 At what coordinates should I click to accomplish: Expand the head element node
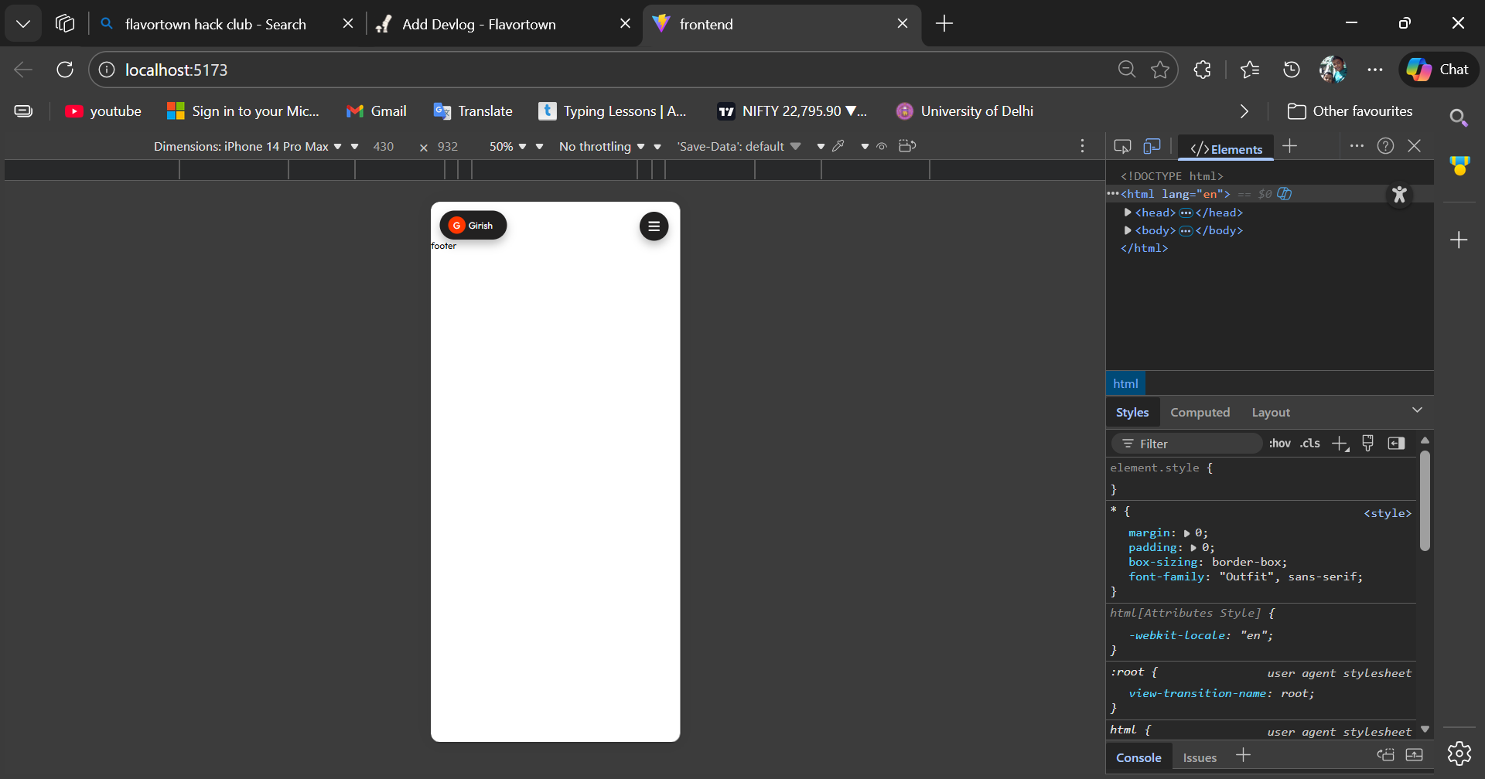tap(1128, 213)
